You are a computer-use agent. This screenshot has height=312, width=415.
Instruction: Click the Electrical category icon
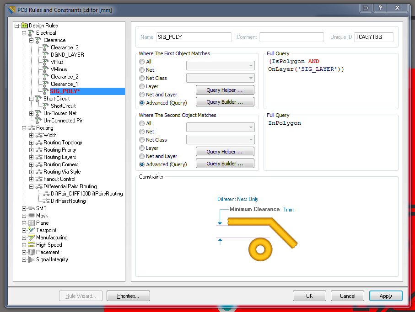(x=31, y=33)
